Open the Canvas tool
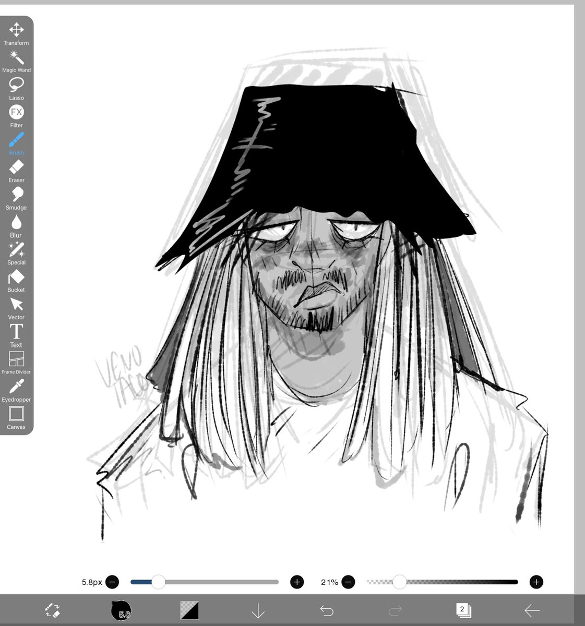The width and height of the screenshot is (585, 626). (16, 418)
